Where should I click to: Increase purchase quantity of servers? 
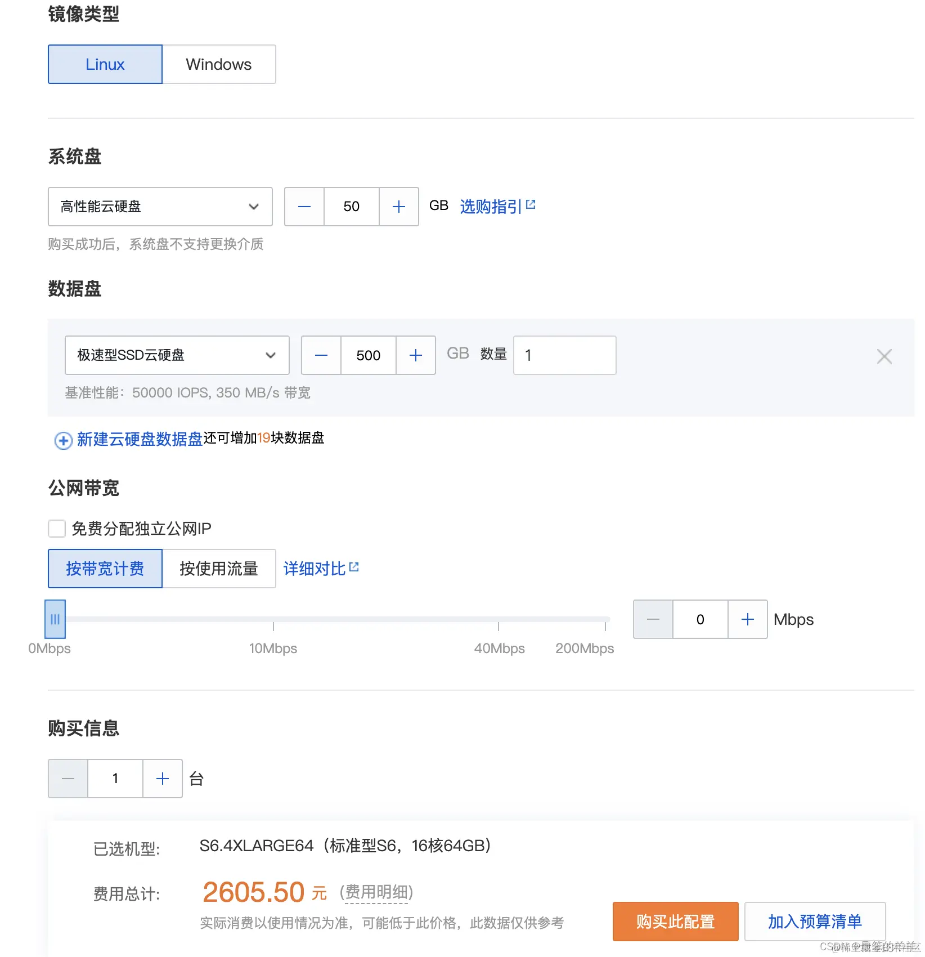pos(163,779)
